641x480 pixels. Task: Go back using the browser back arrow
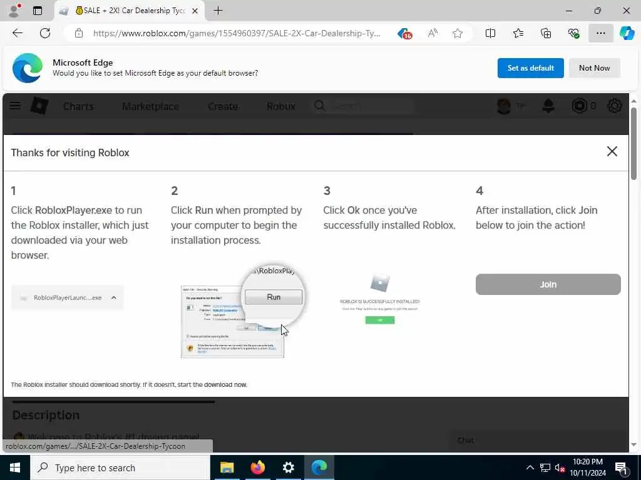point(18,33)
